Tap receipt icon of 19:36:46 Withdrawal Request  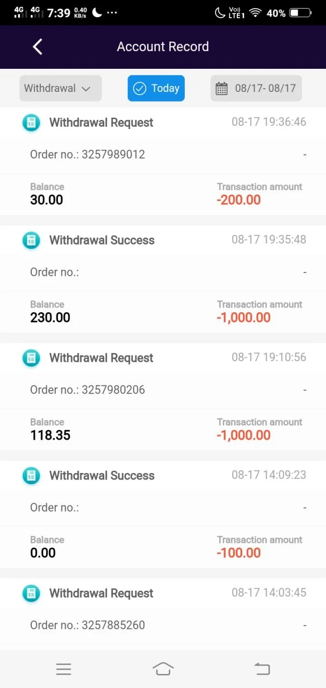32,123
